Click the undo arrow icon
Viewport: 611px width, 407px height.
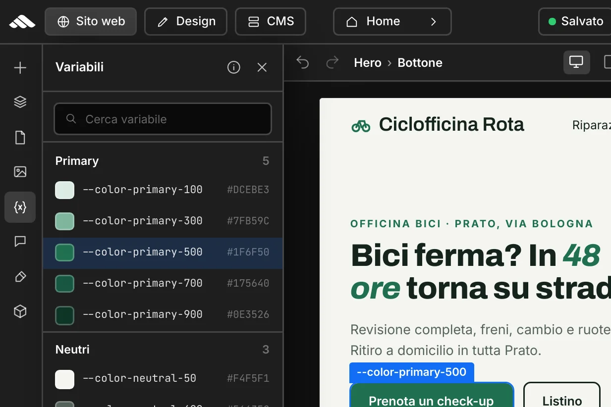(303, 62)
